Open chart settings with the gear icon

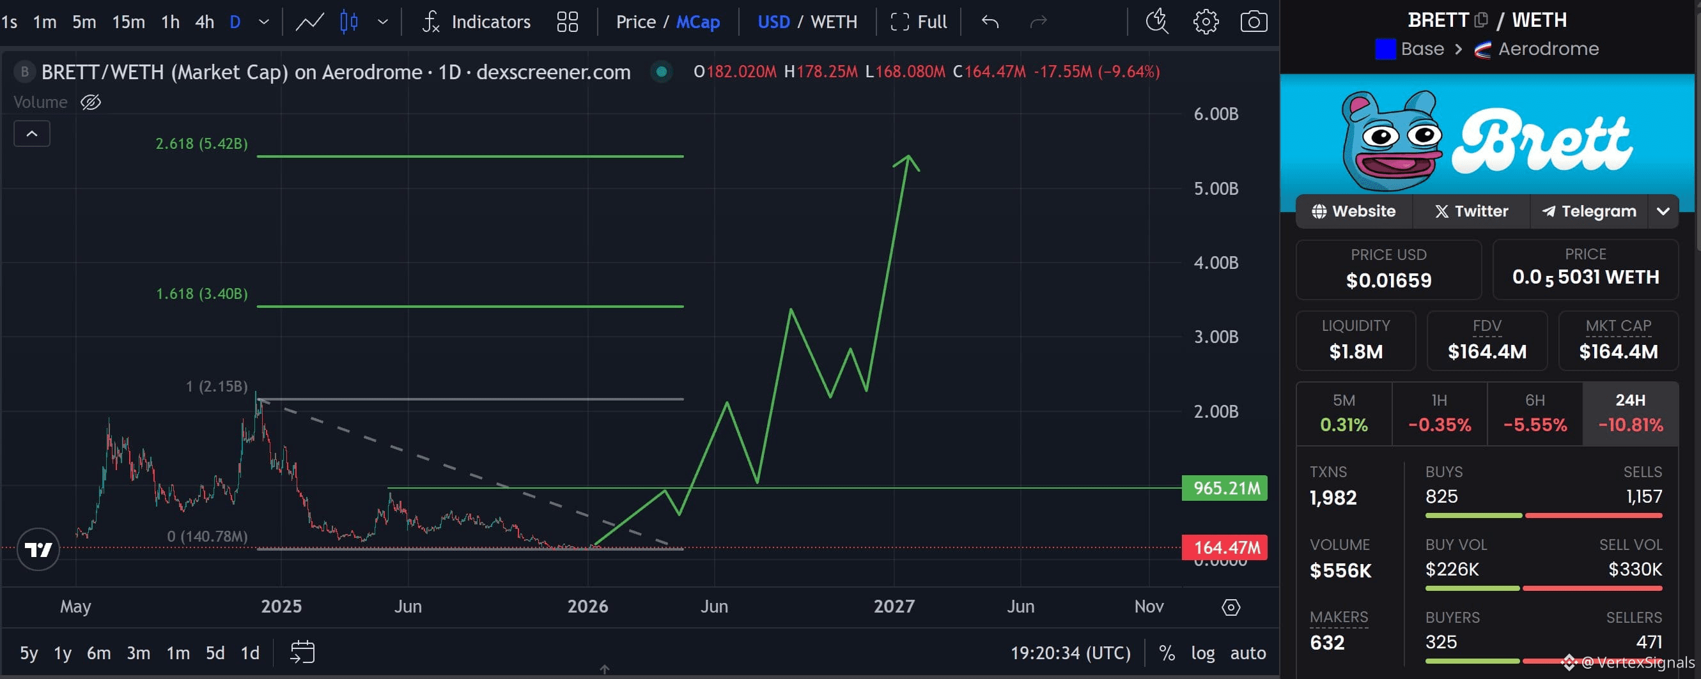1206,21
